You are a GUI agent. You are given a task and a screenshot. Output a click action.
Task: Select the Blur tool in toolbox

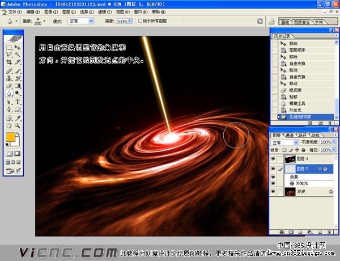click(x=9, y=94)
